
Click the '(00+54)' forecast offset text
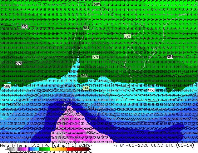tap(185, 146)
